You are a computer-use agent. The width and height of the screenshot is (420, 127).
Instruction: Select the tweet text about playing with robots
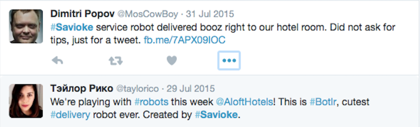pyautogui.click(x=210, y=108)
